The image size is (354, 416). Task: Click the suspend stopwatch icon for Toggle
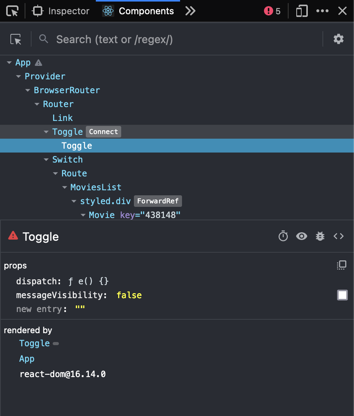pos(283,236)
